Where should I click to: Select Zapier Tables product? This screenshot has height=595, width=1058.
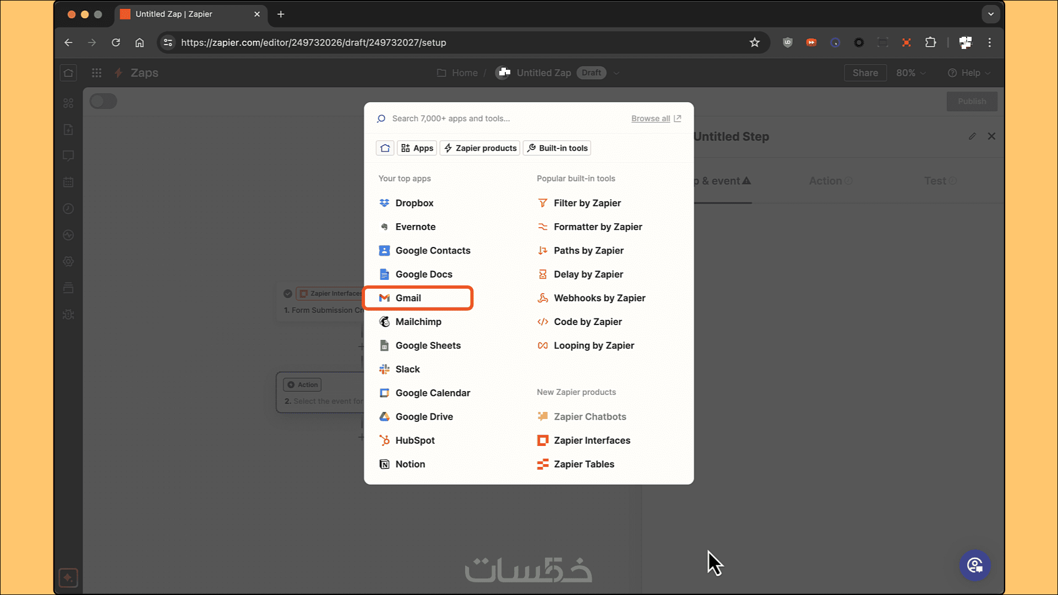pos(583,464)
